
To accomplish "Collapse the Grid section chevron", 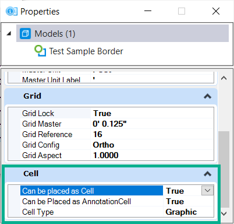I will [207, 96].
